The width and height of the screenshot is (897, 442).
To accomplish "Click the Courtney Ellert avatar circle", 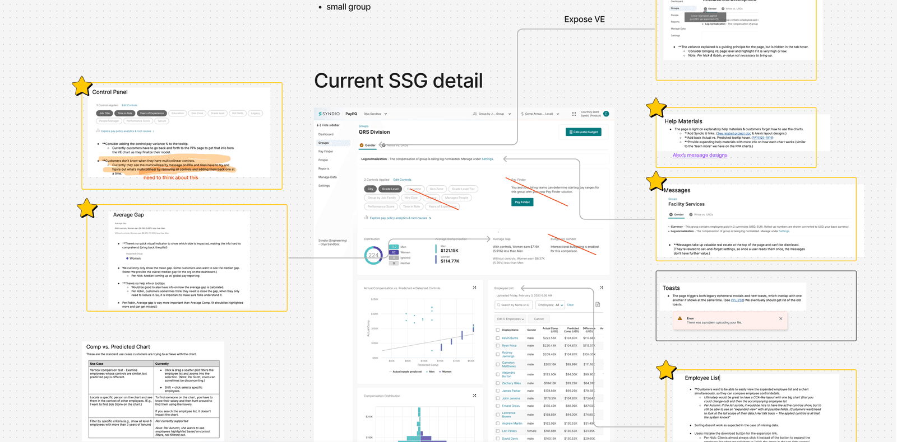I will click(x=606, y=114).
